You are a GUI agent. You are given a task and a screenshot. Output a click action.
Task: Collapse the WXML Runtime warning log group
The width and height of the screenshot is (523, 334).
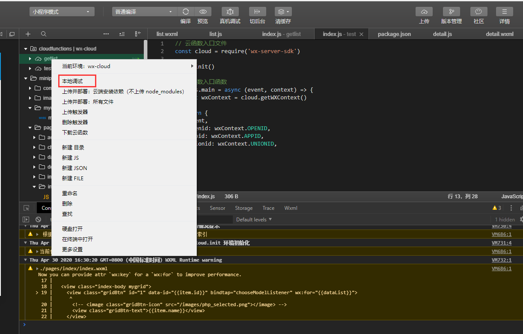pos(25,260)
